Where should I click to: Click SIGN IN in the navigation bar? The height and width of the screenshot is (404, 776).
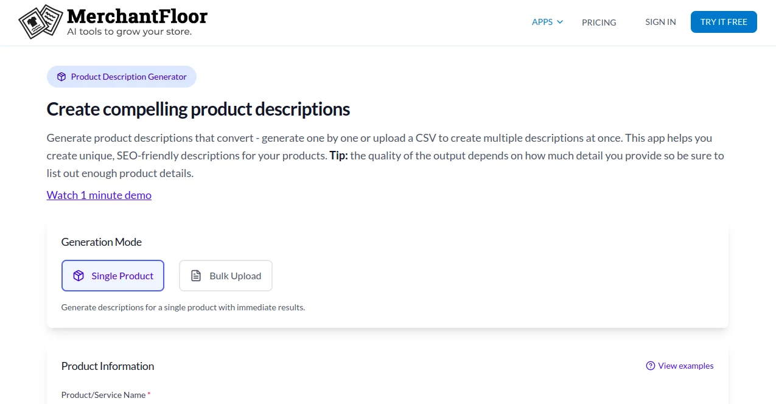click(660, 22)
